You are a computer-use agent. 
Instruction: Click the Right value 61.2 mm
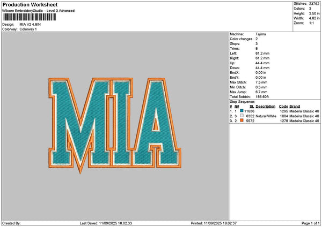[x=262, y=58]
